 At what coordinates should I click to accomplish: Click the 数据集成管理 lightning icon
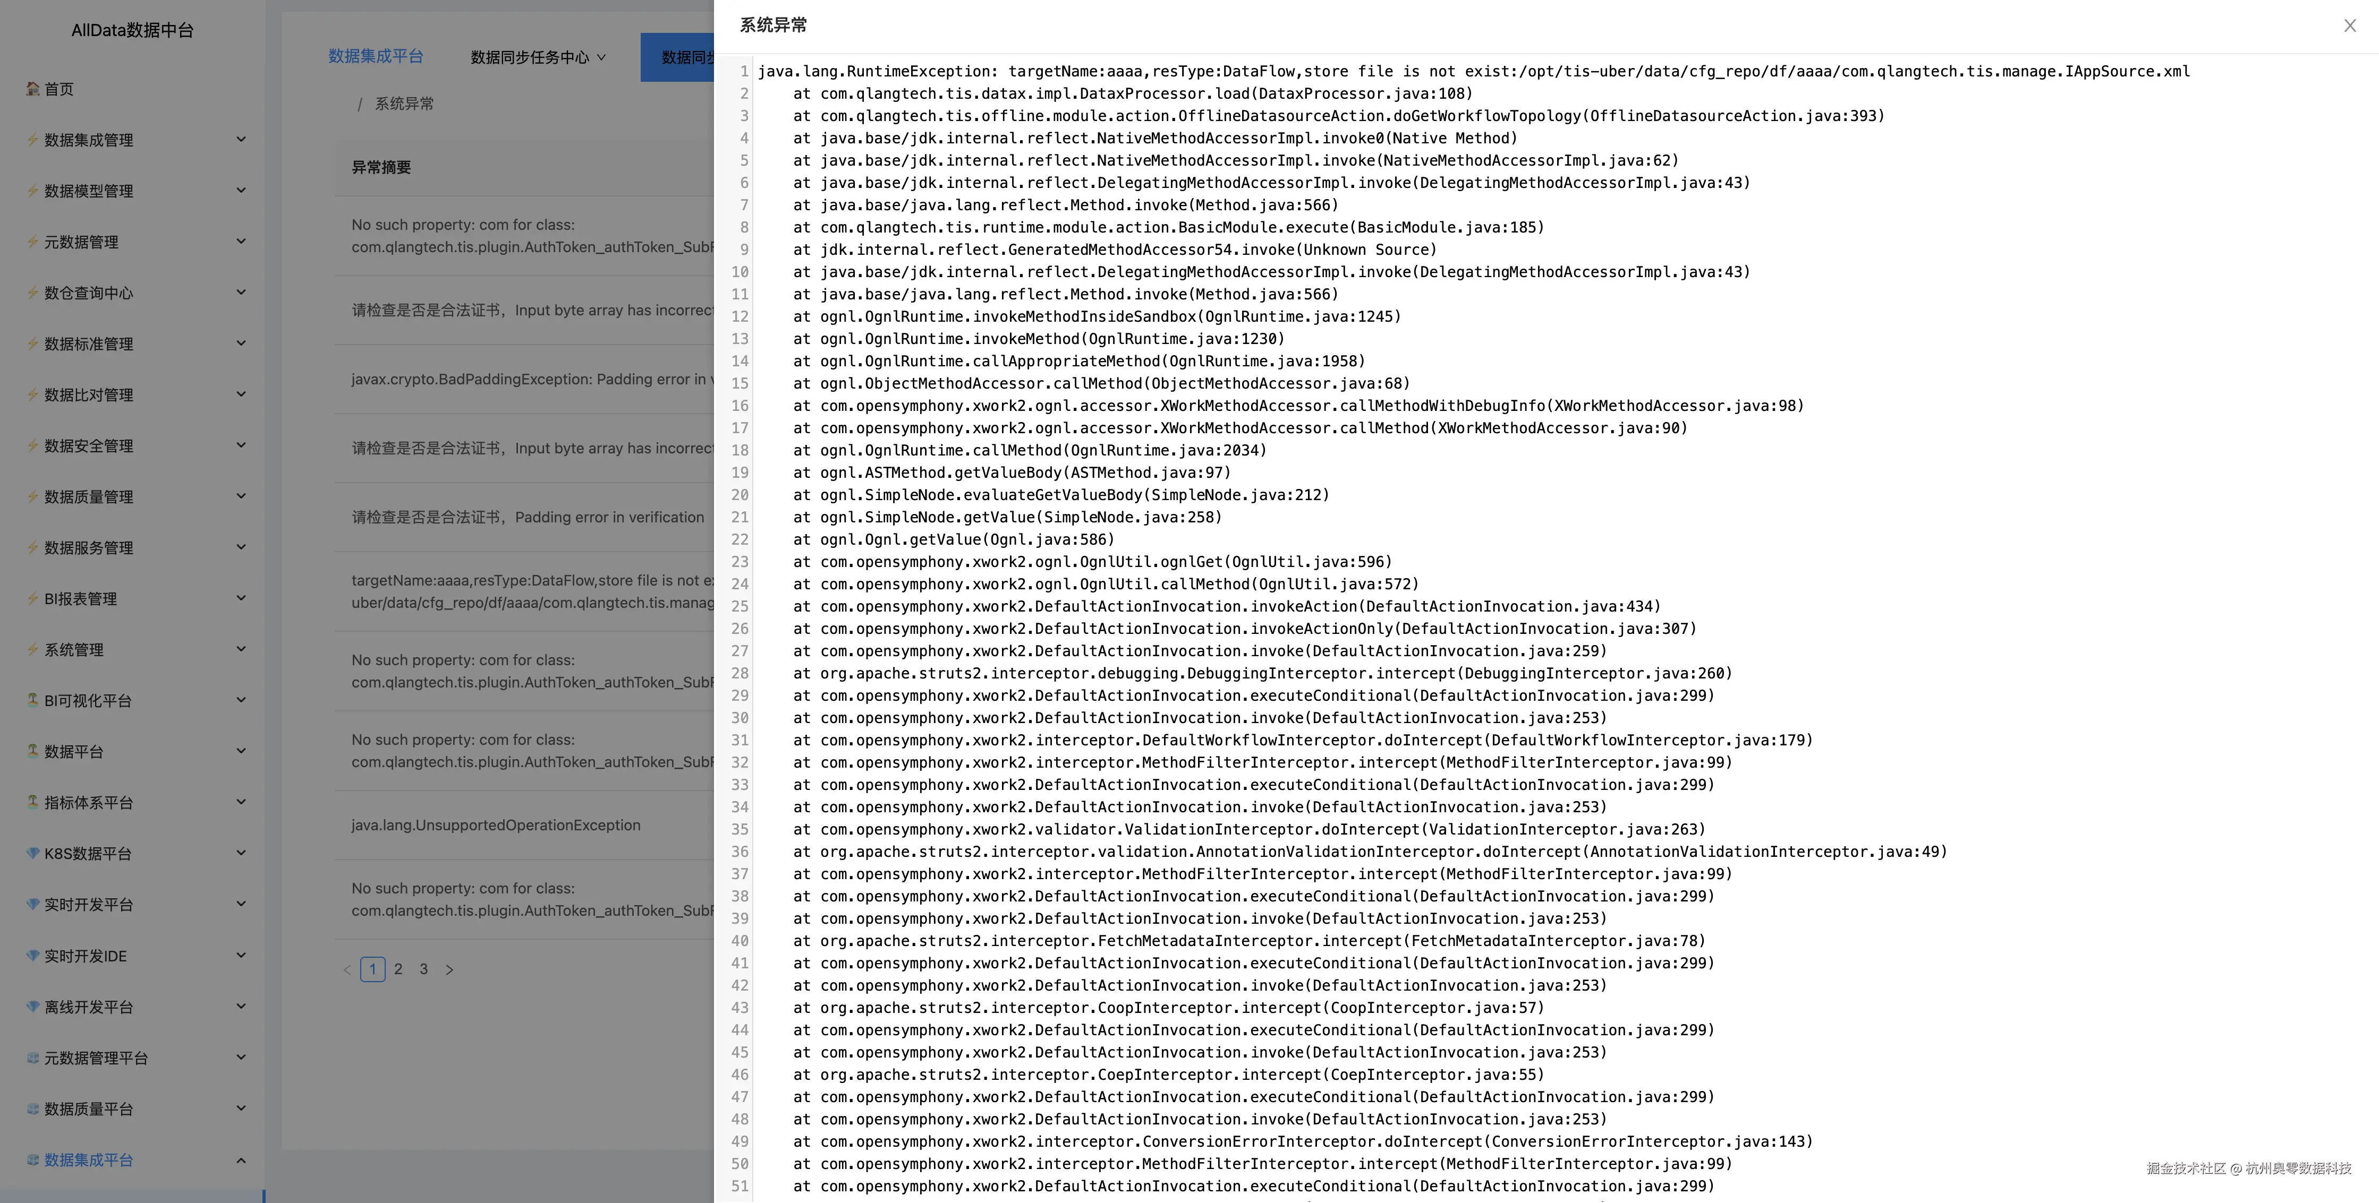(x=33, y=139)
